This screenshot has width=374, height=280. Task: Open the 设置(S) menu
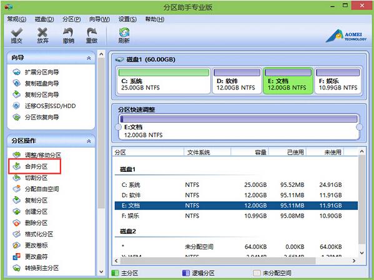click(127, 19)
